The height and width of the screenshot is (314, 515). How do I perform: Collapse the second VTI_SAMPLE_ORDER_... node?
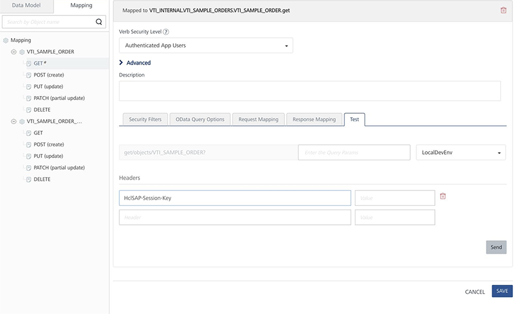point(14,121)
